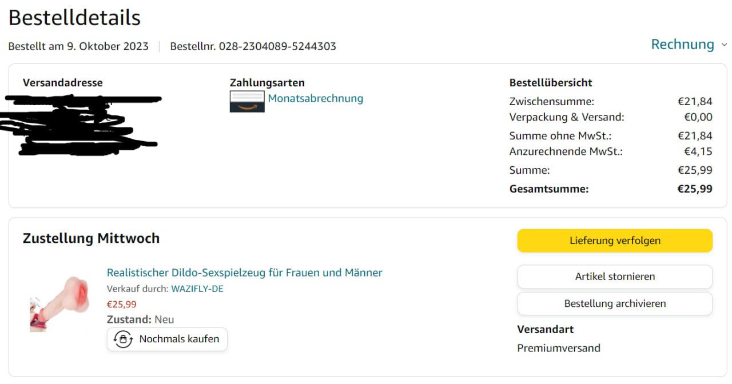Track delivery with Lieferung verfolgen
The height and width of the screenshot is (384, 732).
pyautogui.click(x=615, y=241)
